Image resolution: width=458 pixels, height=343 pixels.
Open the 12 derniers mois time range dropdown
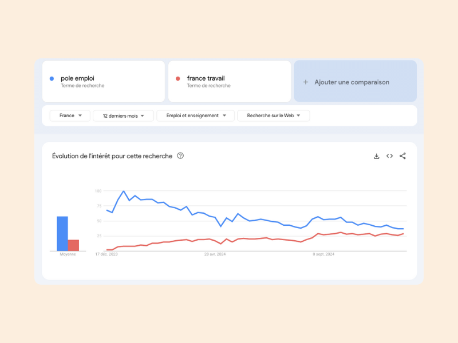[122, 115]
